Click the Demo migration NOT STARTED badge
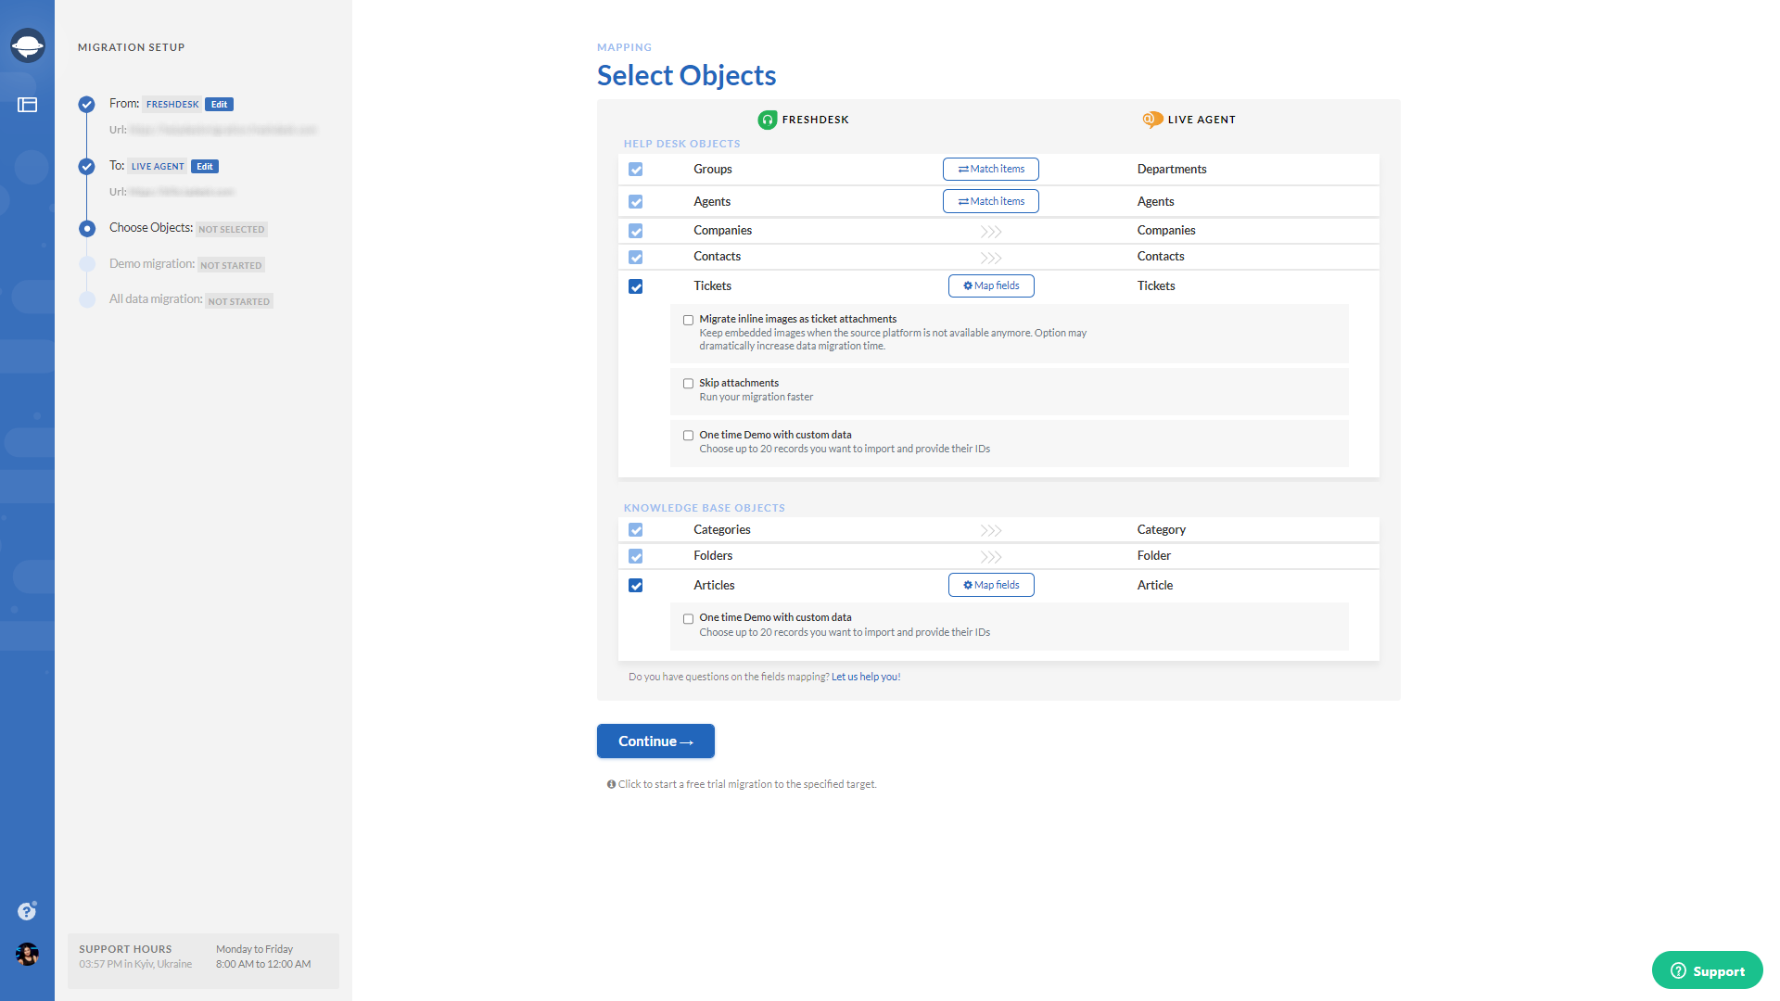Image resolution: width=1780 pixels, height=1001 pixels. 231,265
